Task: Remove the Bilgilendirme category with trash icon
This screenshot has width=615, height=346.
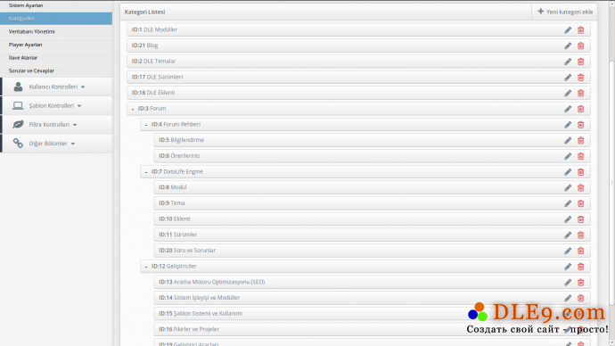Action: [581, 140]
